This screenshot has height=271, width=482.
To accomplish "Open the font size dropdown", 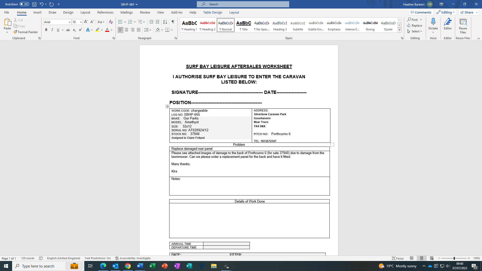I will coord(81,22).
